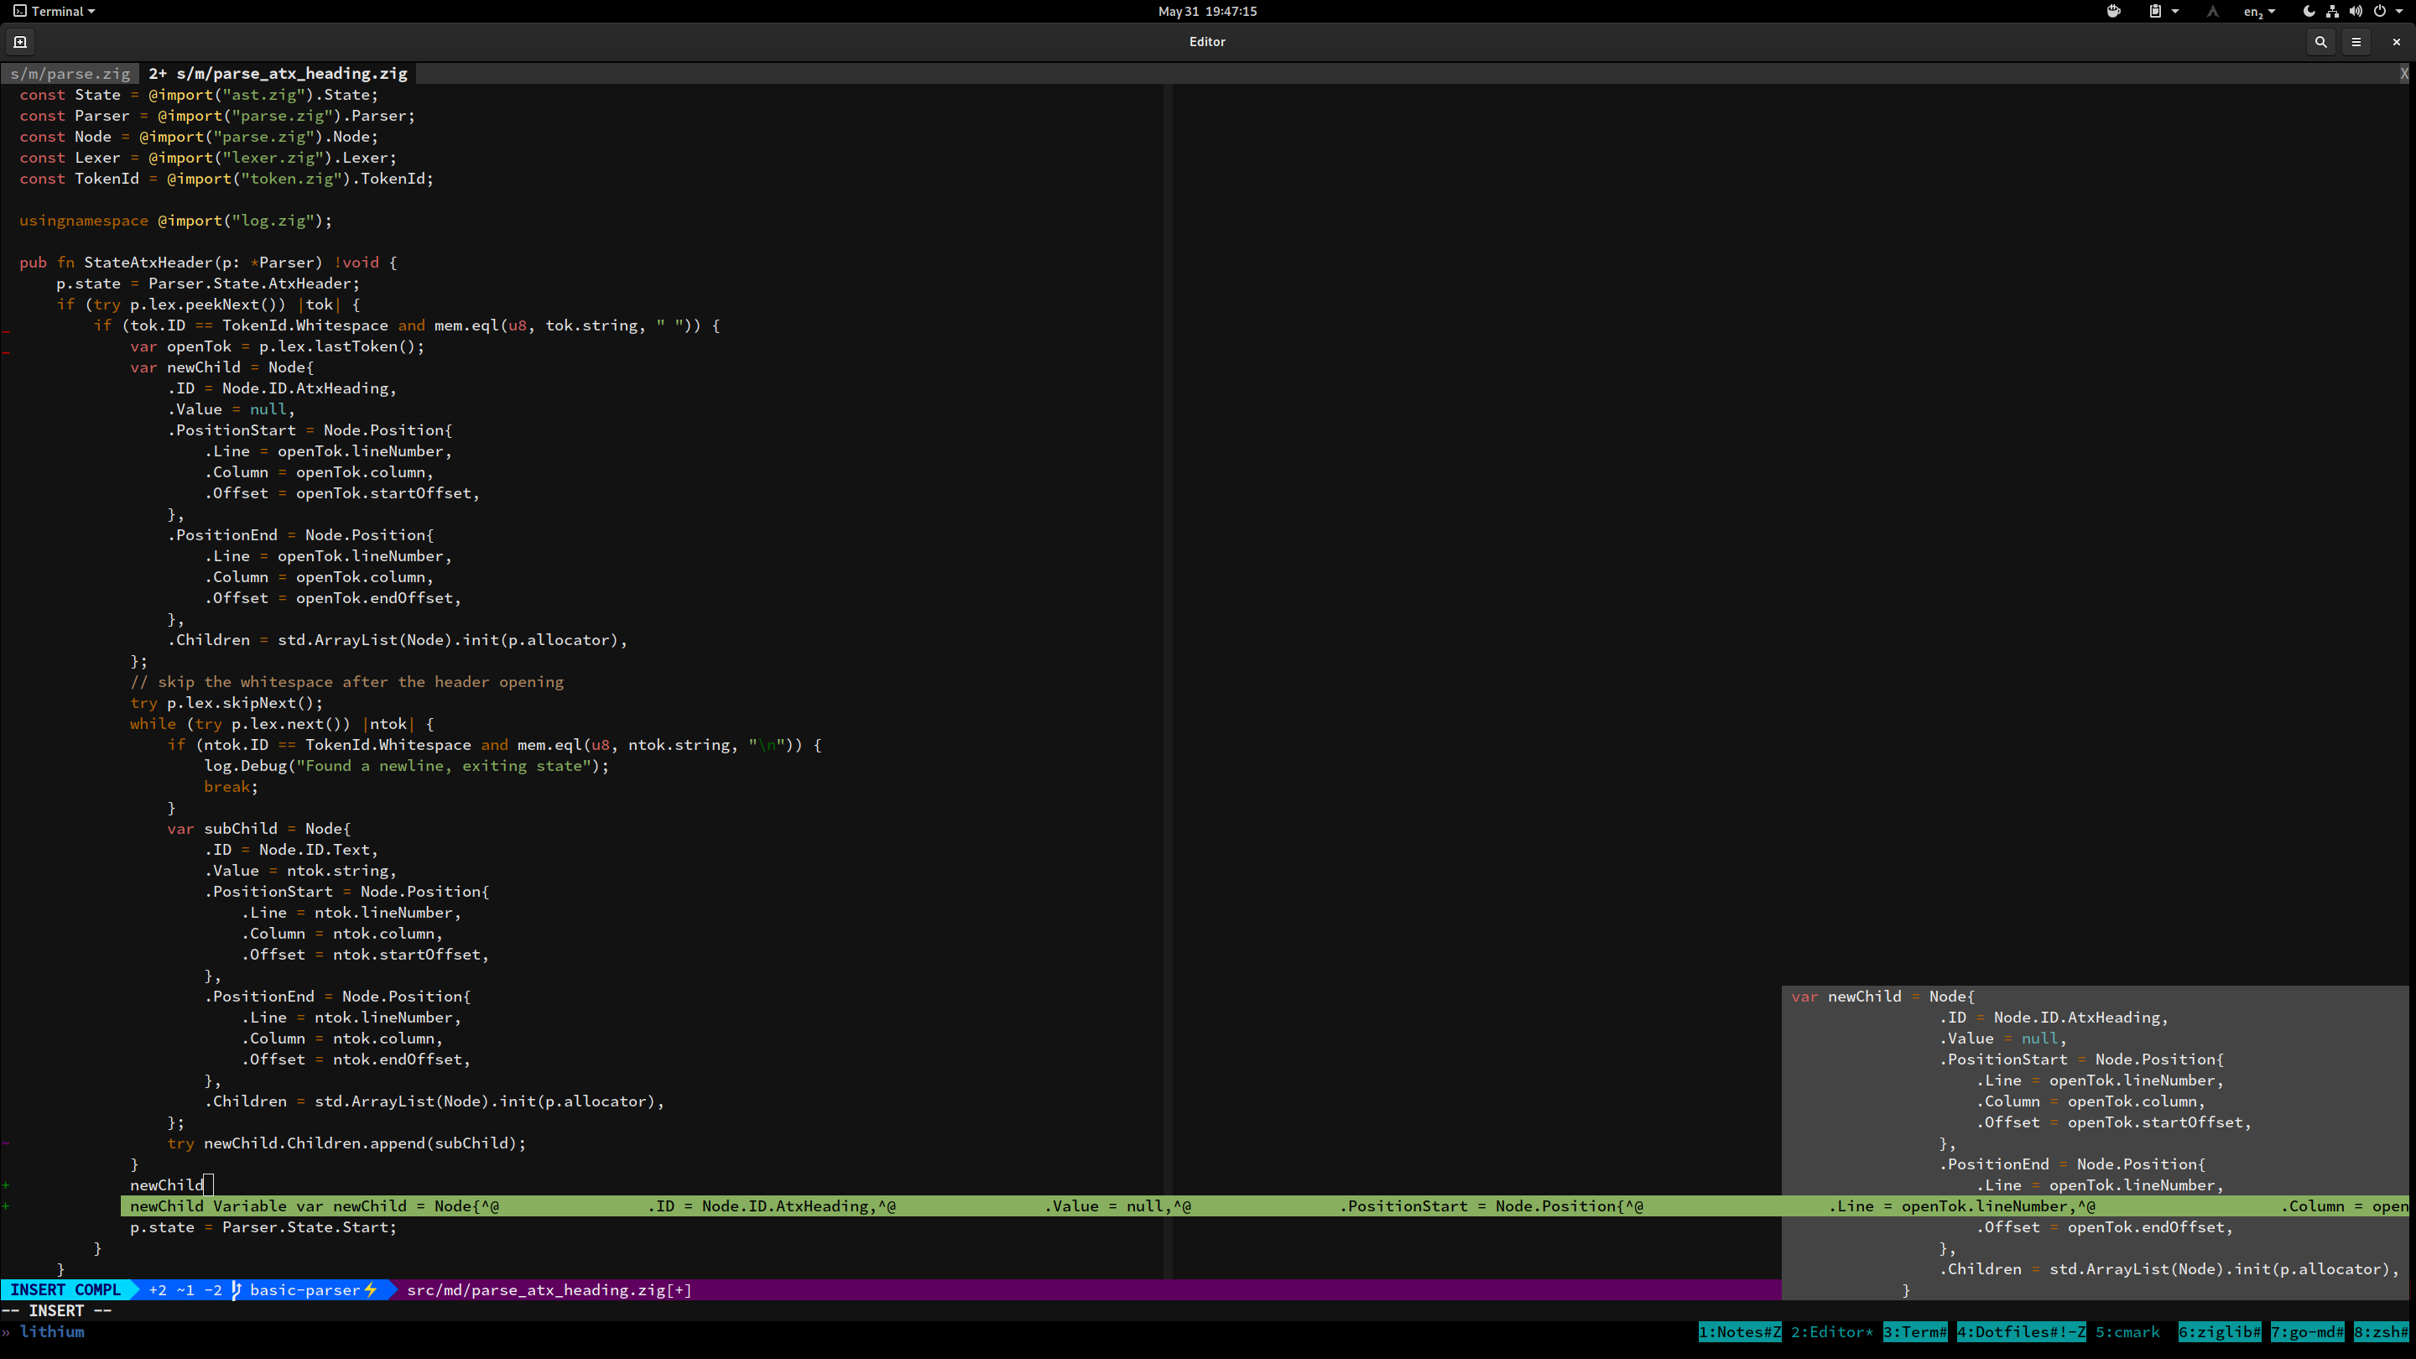Click the power icon in the top bar
The width and height of the screenshot is (2416, 1359).
coord(2382,11)
